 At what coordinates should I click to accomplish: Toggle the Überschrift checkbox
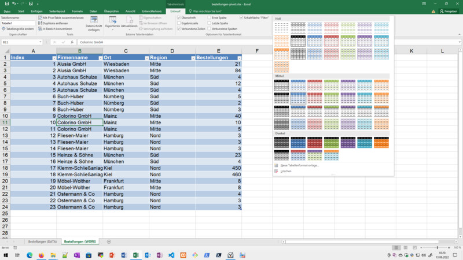click(179, 18)
